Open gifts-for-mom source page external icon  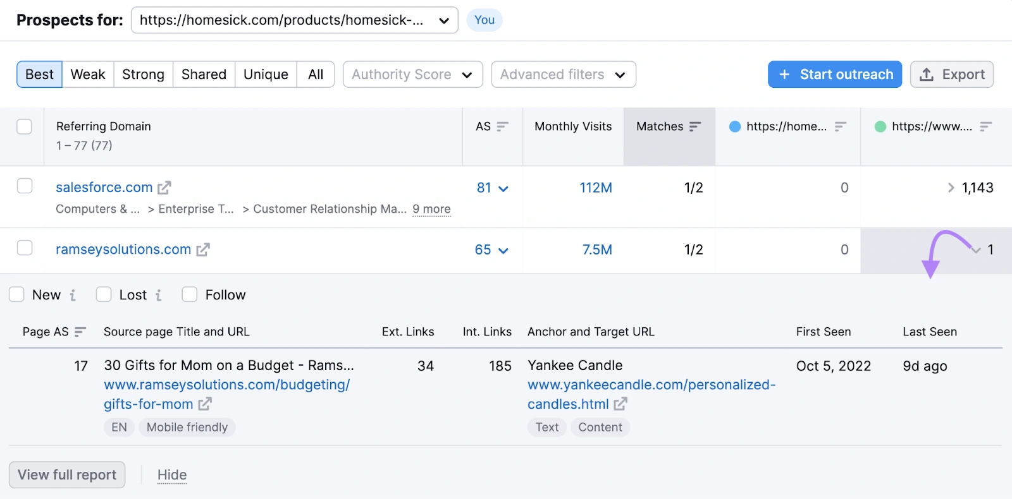point(205,404)
